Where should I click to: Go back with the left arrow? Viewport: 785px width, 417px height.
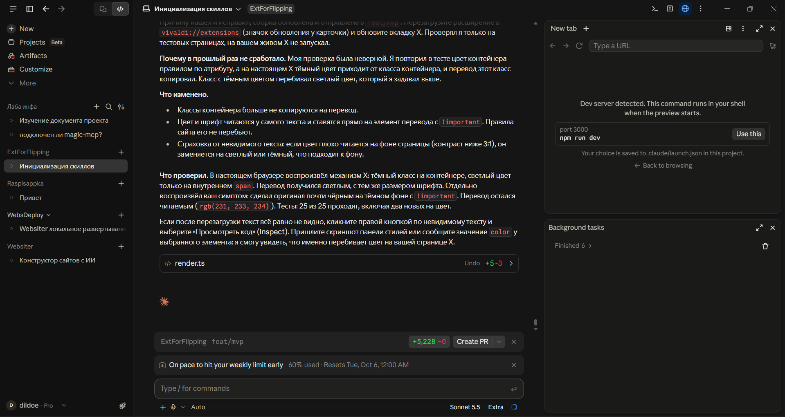(x=46, y=9)
